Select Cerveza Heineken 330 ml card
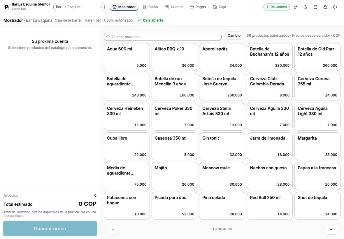Image resolution: width=344 pixels, height=239 pixels. point(127,117)
